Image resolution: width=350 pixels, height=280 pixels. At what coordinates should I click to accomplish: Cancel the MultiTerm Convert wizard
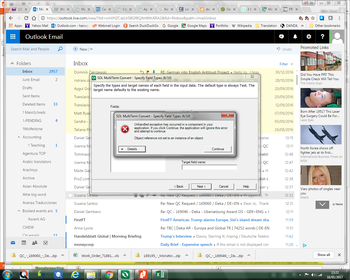coord(223,186)
